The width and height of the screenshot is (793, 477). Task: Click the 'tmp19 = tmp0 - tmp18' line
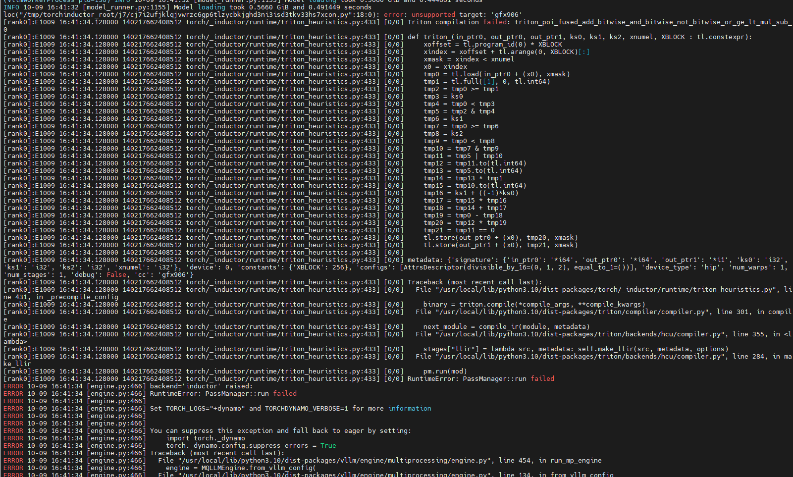(x=463, y=215)
